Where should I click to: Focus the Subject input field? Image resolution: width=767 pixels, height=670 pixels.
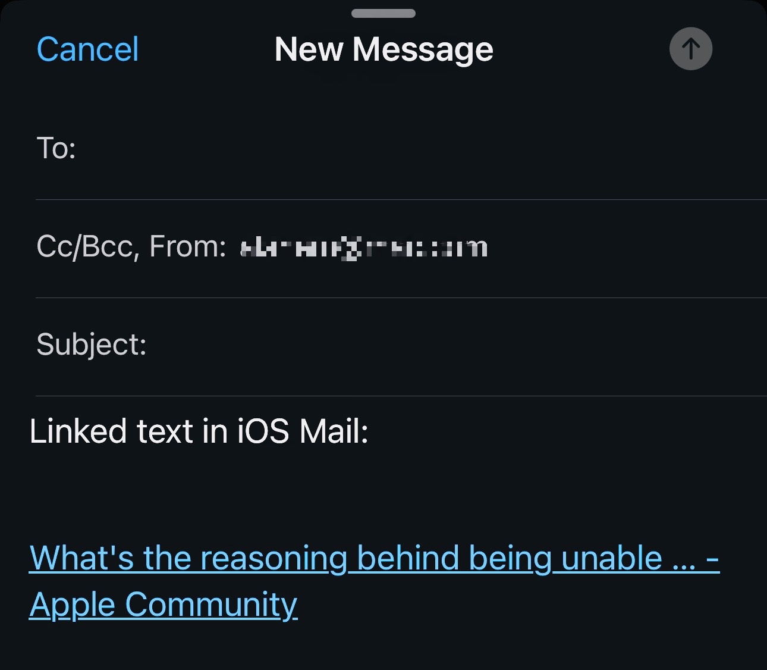click(x=452, y=345)
